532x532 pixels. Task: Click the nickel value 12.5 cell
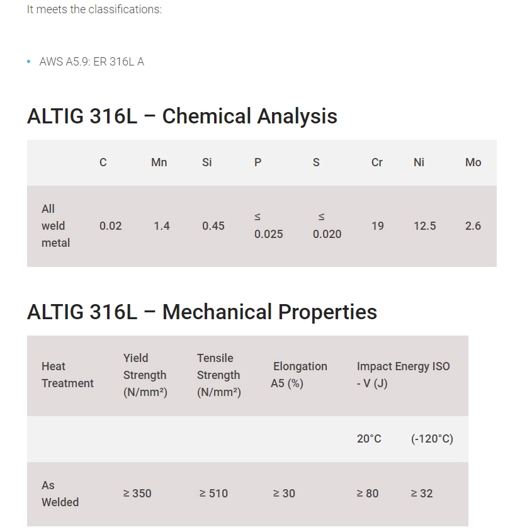424,226
